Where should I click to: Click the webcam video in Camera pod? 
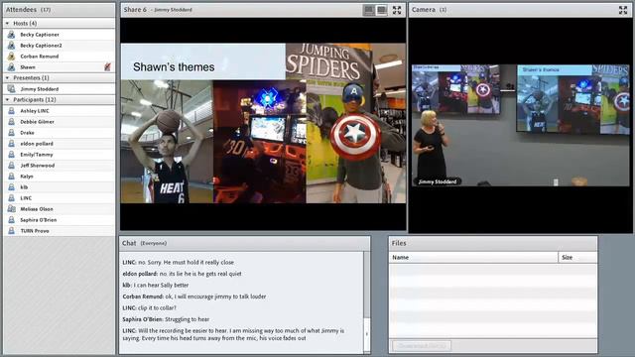(x=521, y=126)
